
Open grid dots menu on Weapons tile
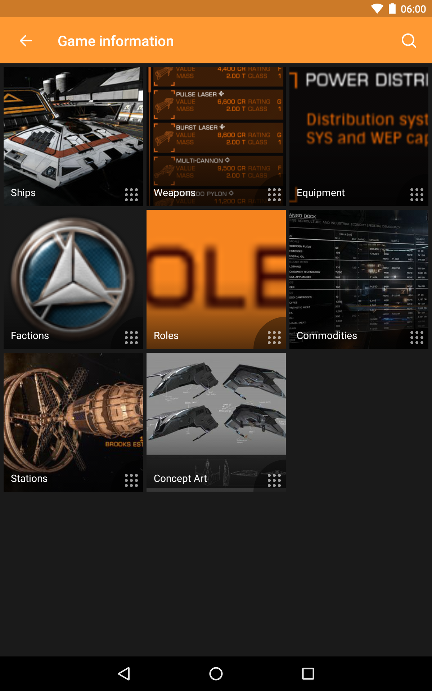[x=274, y=195]
